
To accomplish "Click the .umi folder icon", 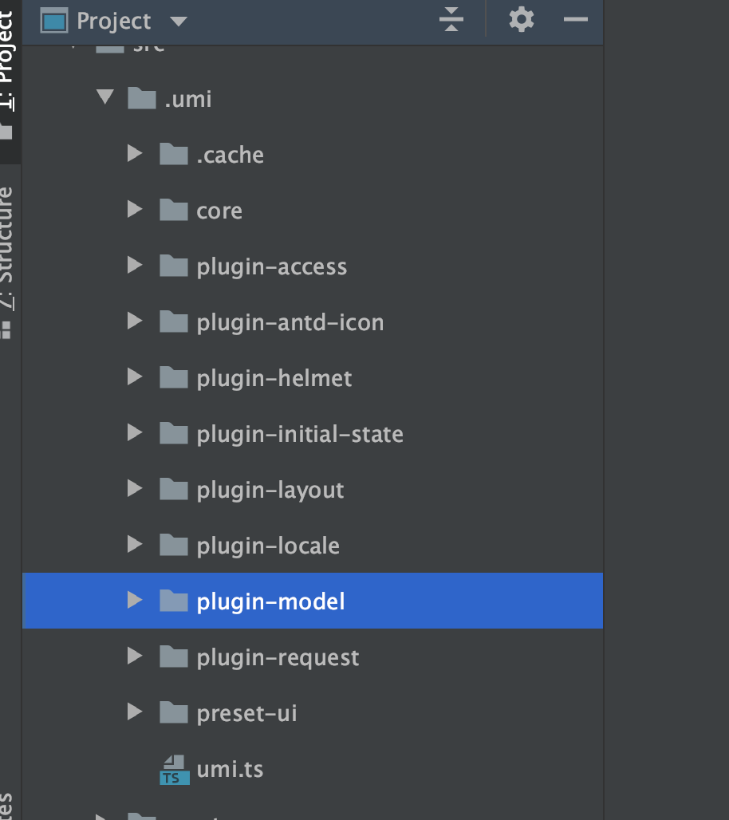I will [x=141, y=98].
